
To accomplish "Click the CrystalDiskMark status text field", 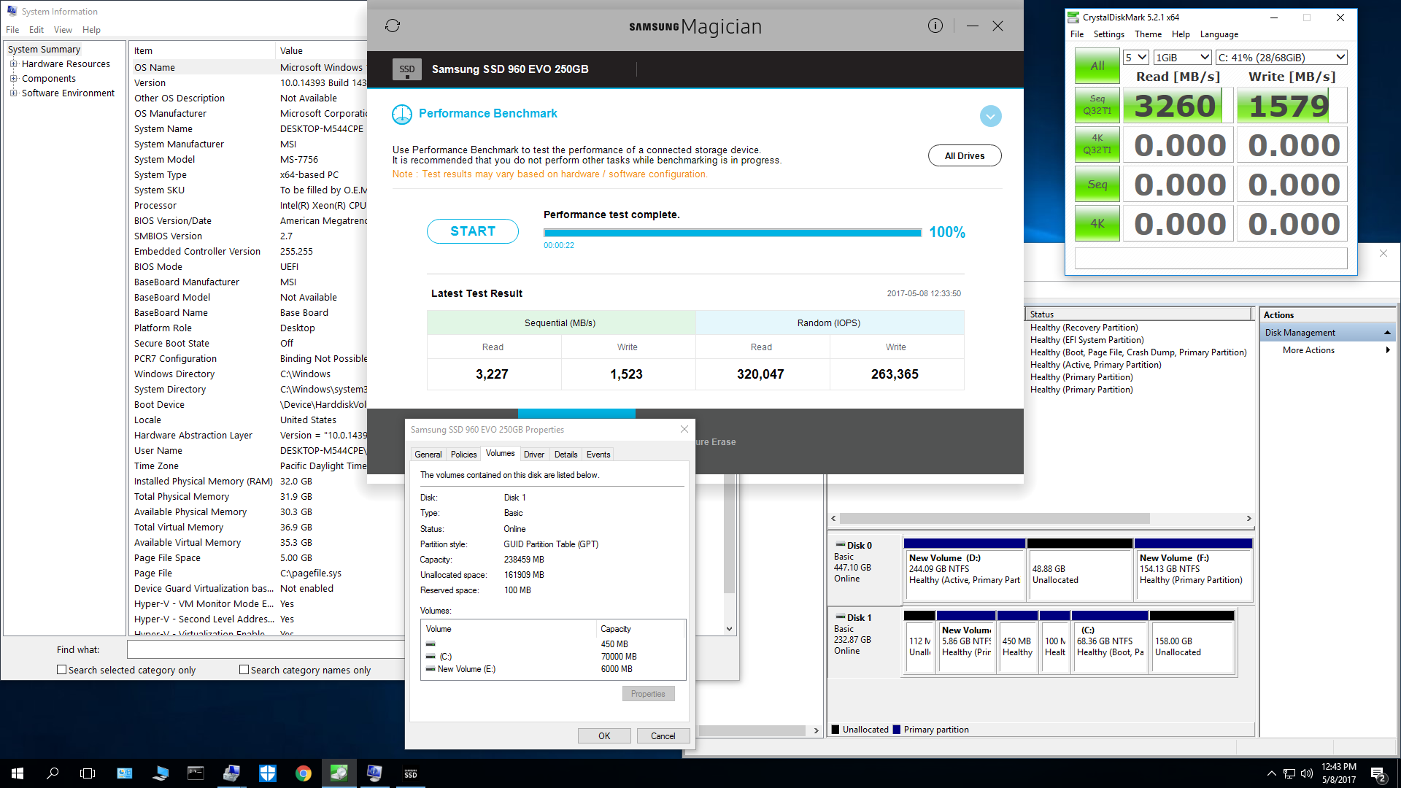I will (x=1211, y=258).
